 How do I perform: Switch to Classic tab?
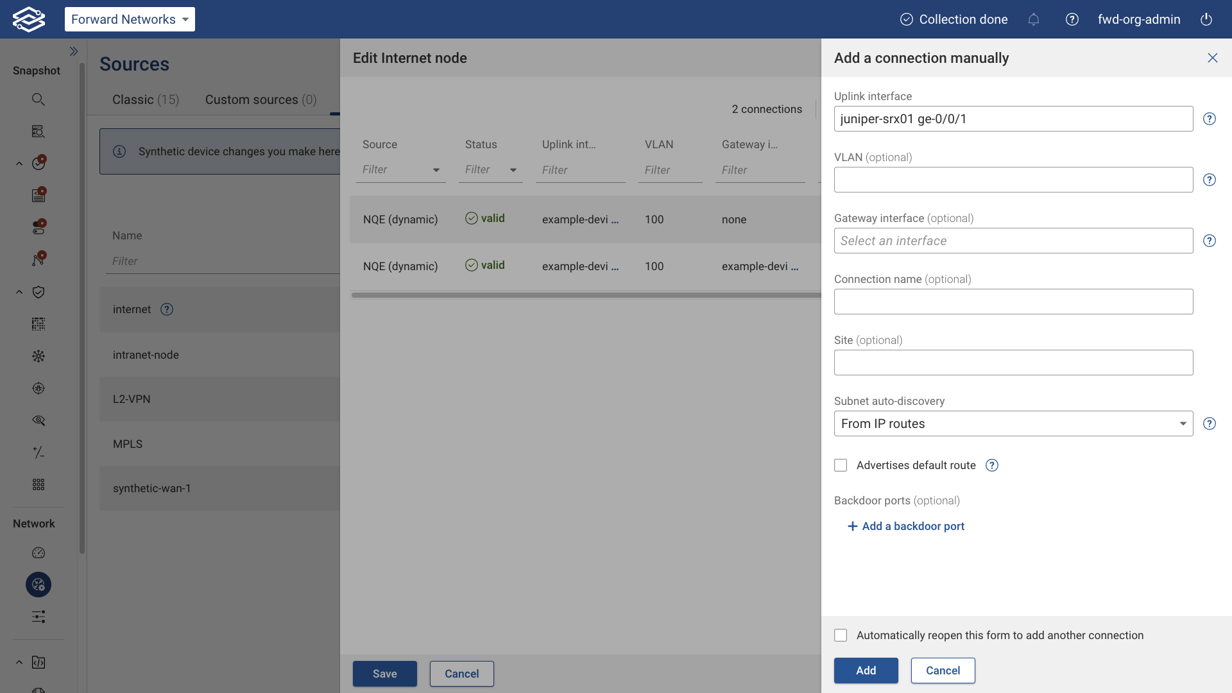tap(146, 99)
